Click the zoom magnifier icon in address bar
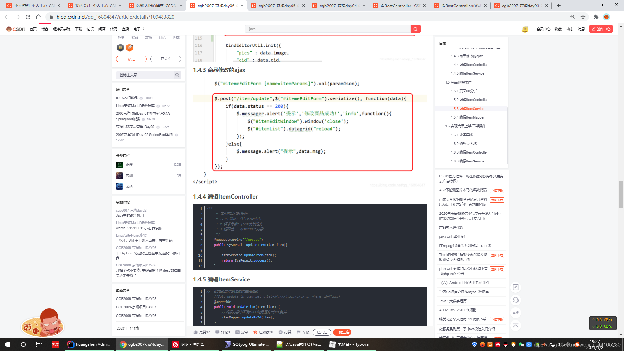 coord(572,17)
